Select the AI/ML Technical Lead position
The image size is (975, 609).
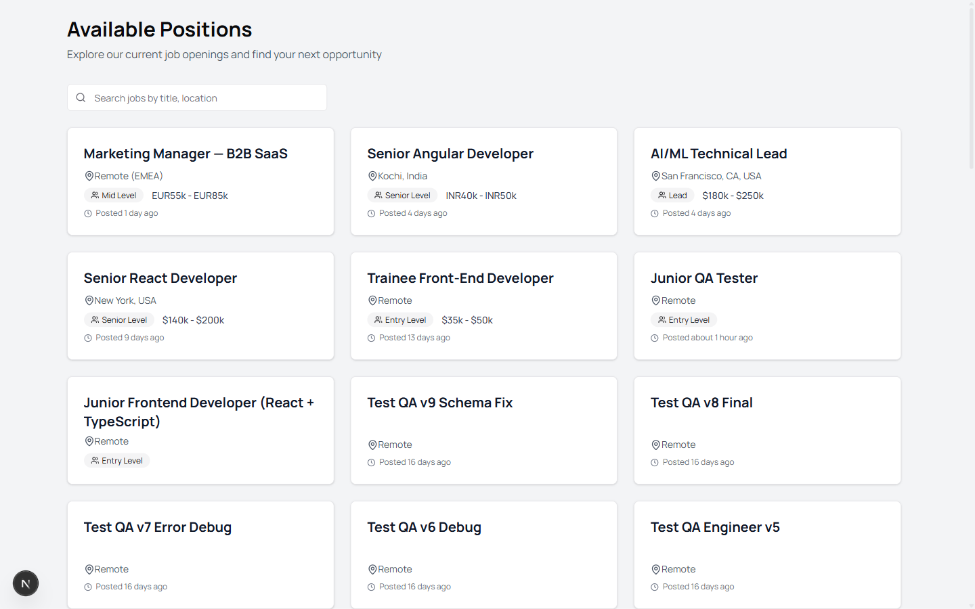(718, 154)
